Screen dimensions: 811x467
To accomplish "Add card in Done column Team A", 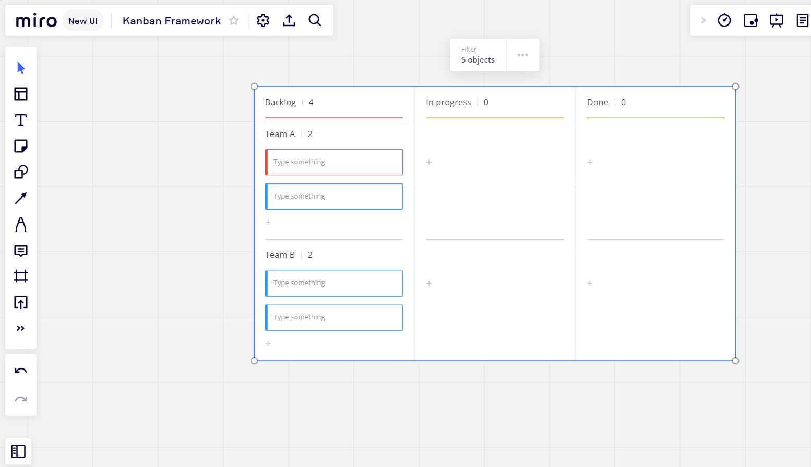I will tap(590, 162).
